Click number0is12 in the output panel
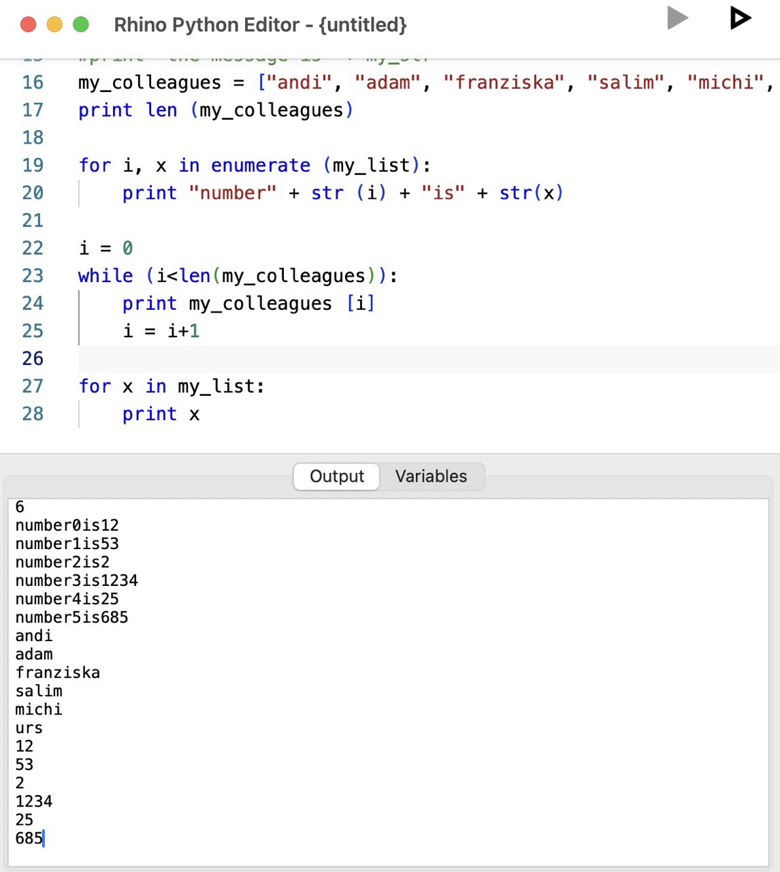 [67, 525]
